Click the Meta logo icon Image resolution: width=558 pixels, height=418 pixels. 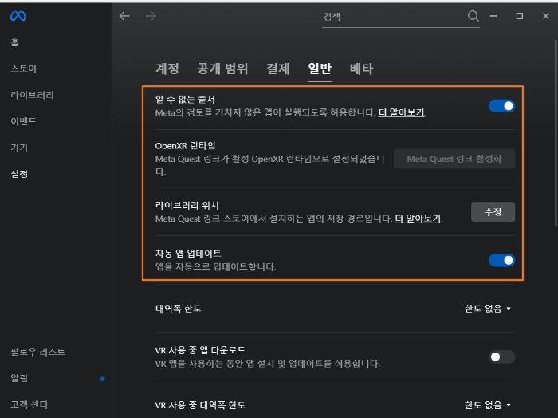[18, 16]
